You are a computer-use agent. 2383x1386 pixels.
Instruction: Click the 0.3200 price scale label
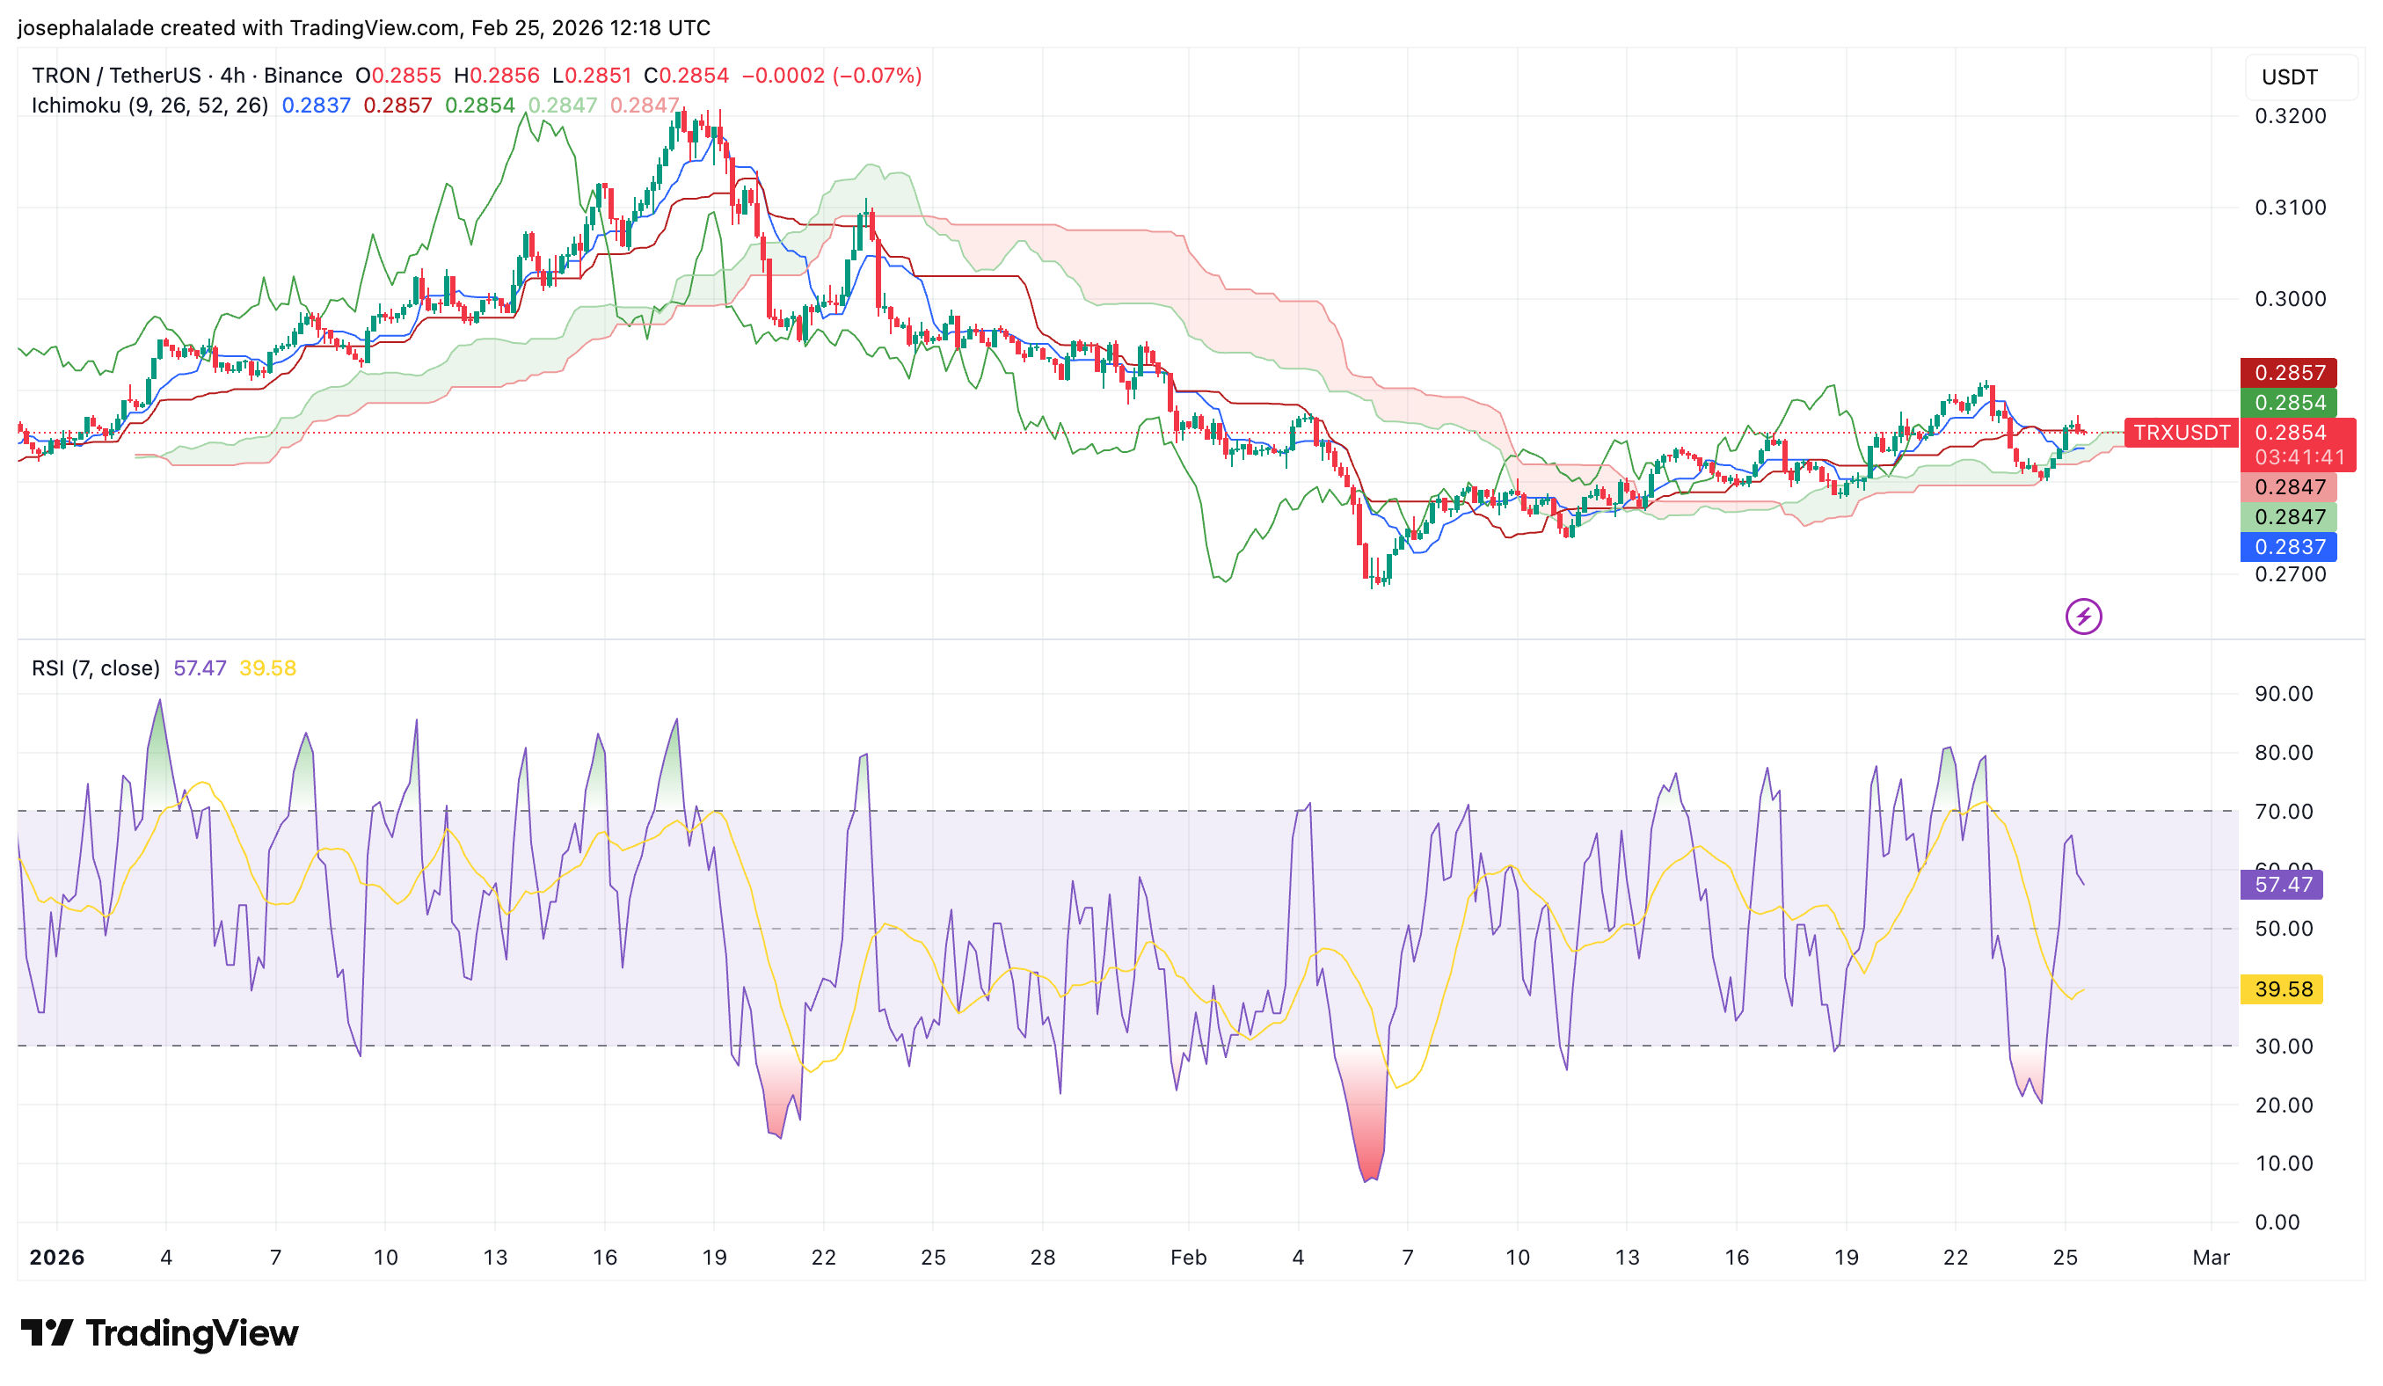click(x=2290, y=116)
